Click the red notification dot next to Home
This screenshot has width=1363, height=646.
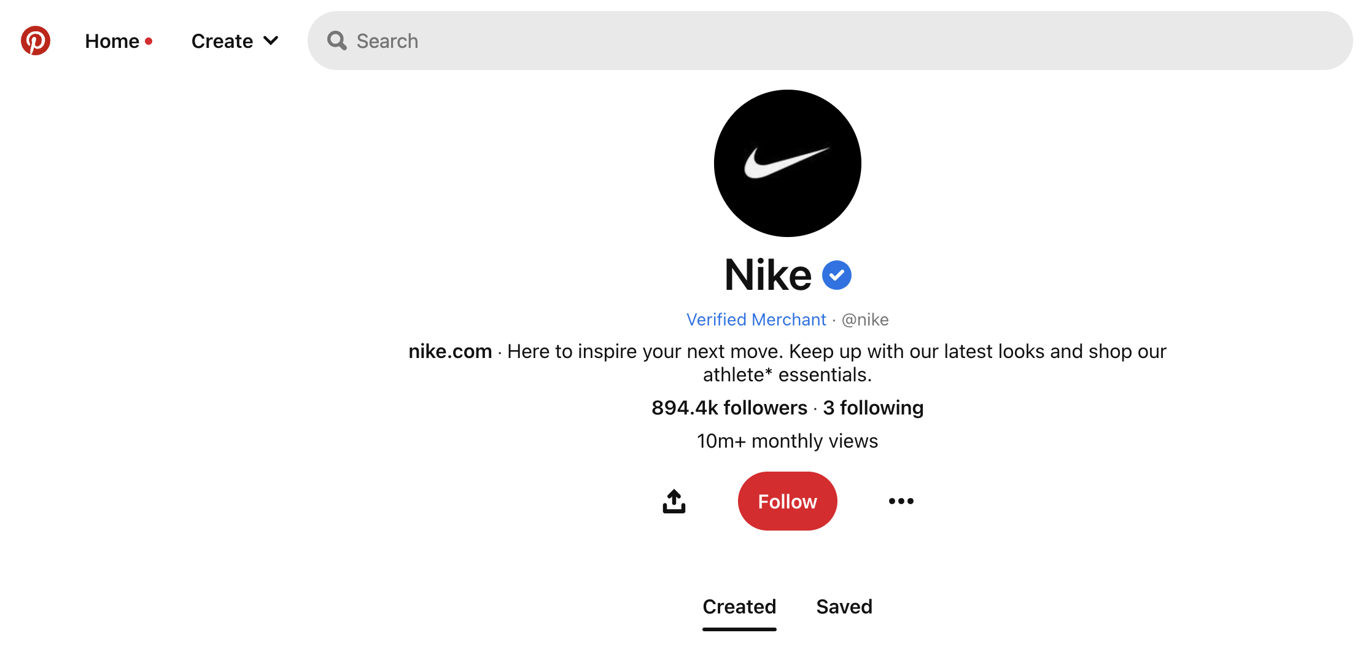(149, 41)
